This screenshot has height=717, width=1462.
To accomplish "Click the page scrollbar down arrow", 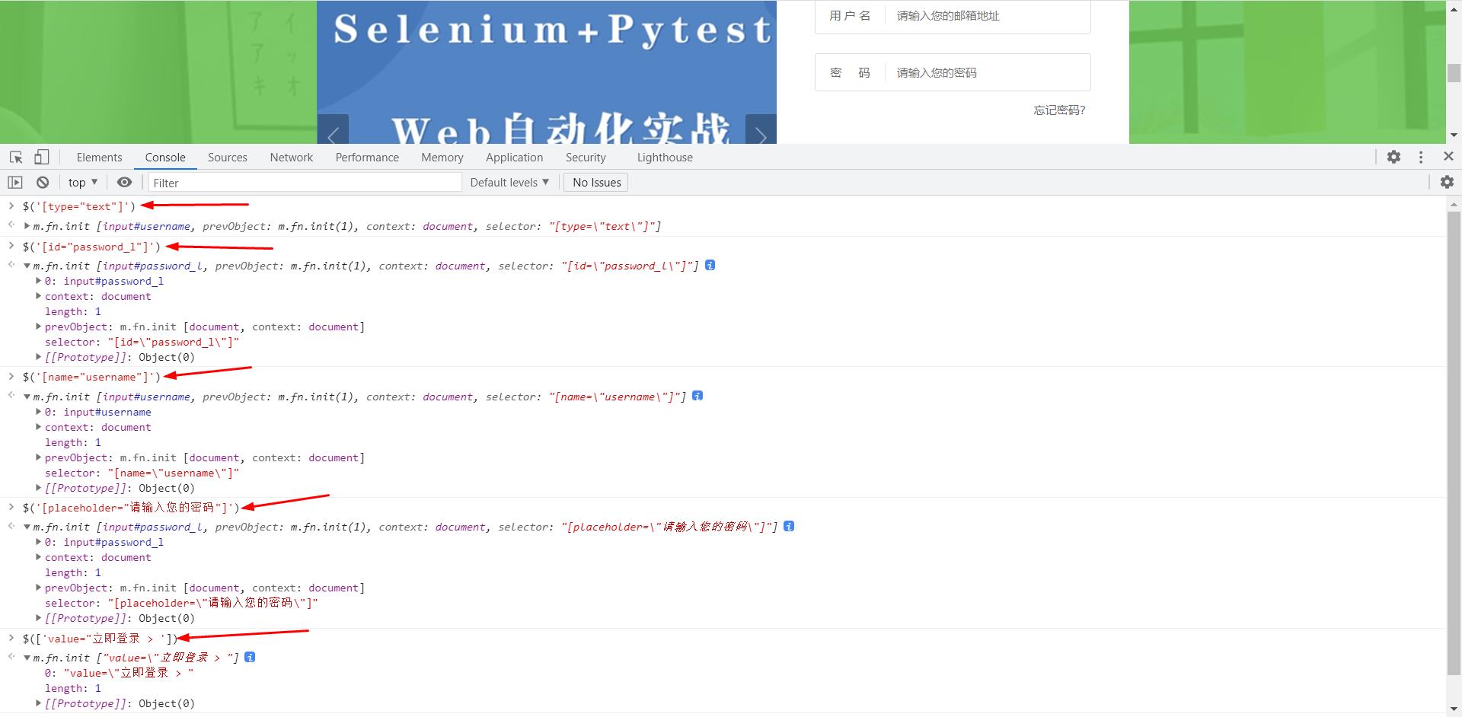I will pyautogui.click(x=1454, y=135).
